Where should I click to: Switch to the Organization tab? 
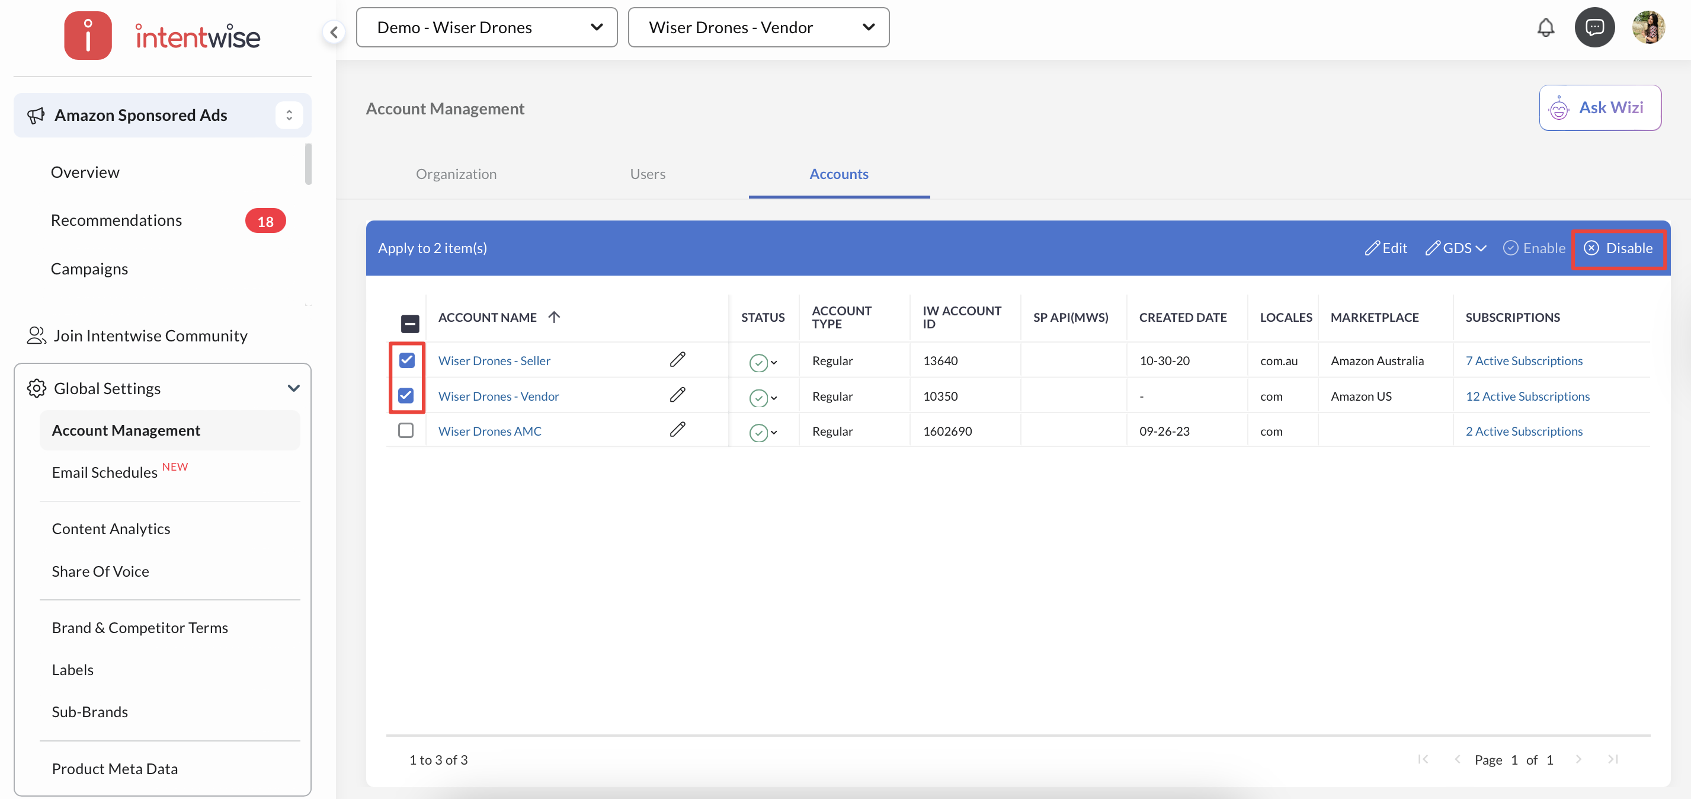click(x=456, y=174)
